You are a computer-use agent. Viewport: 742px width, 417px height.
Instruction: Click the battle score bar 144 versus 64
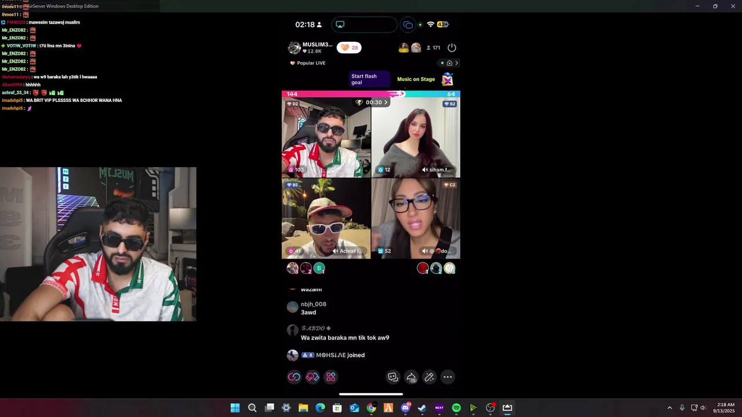371,94
